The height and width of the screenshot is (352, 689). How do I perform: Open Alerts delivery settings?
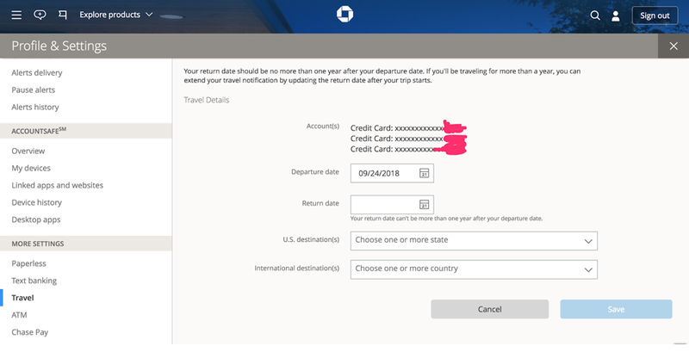click(x=37, y=72)
